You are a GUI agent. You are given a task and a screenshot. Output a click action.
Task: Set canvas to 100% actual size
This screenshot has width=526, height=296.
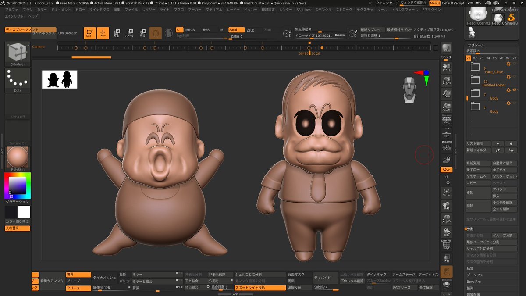coord(447,93)
